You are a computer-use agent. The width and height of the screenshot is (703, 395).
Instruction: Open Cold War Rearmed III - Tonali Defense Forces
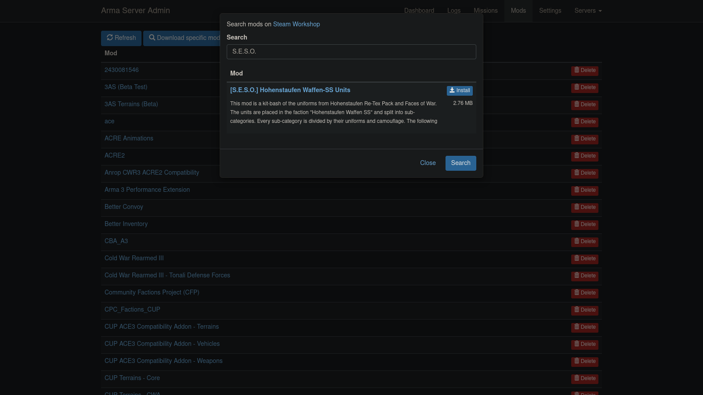tap(167, 275)
